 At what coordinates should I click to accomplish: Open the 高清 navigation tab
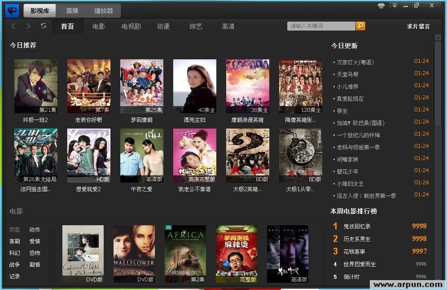point(228,26)
